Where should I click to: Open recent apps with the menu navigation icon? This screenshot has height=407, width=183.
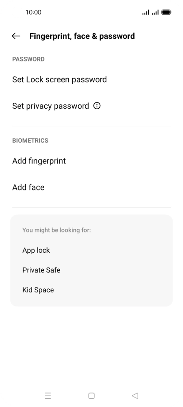48,396
